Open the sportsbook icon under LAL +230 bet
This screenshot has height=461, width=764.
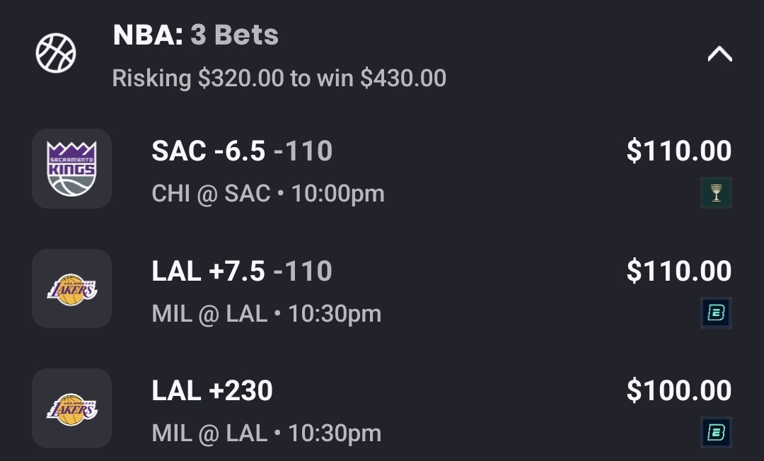tap(716, 432)
